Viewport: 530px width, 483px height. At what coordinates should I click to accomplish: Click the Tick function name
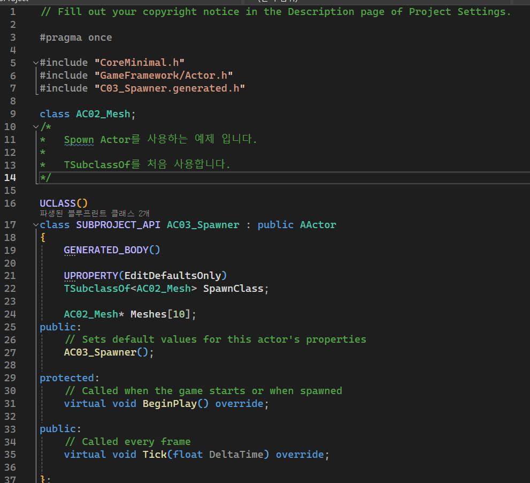[x=155, y=455]
